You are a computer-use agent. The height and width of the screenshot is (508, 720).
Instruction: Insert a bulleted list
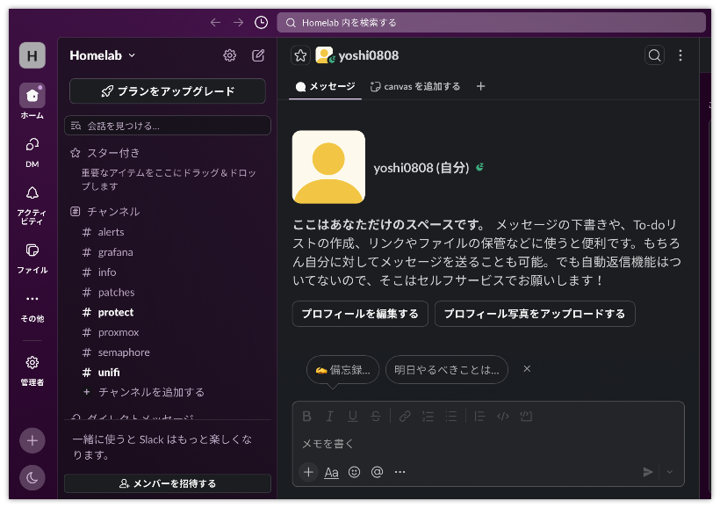(x=451, y=417)
